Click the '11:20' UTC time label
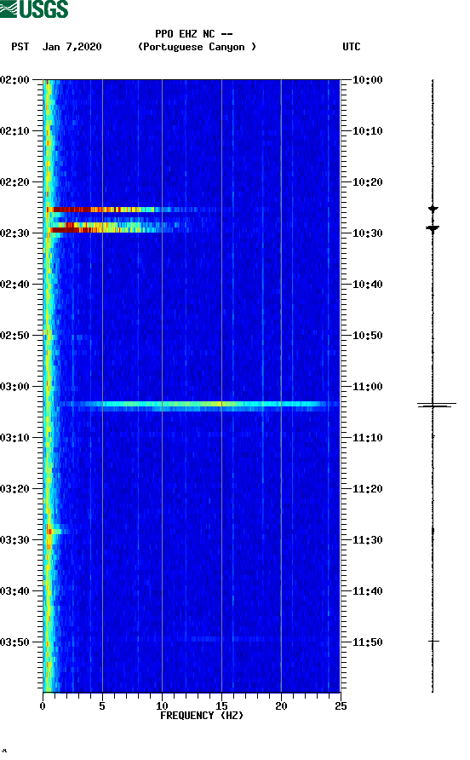Viewport: 470px width, 760px height. [368, 489]
